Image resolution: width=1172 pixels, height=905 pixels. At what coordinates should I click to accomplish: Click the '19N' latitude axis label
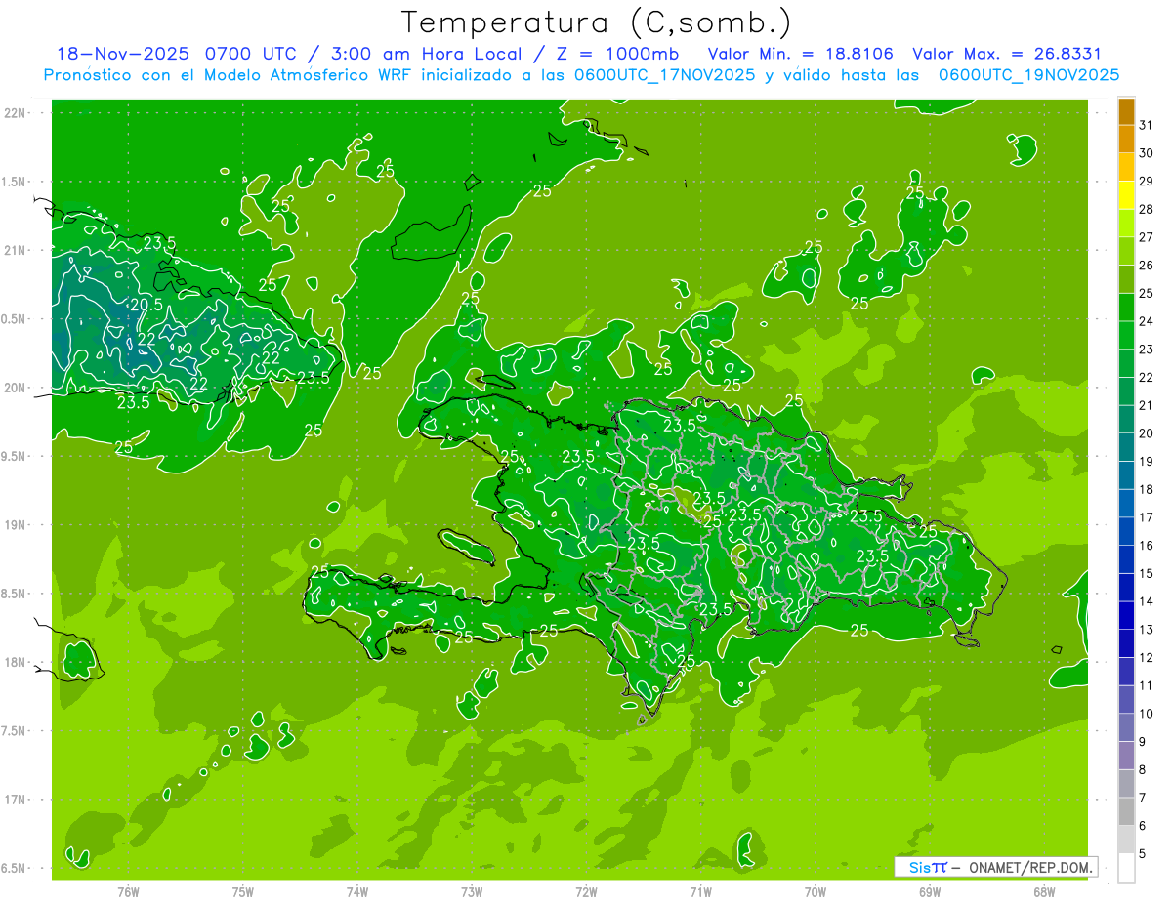(17, 524)
